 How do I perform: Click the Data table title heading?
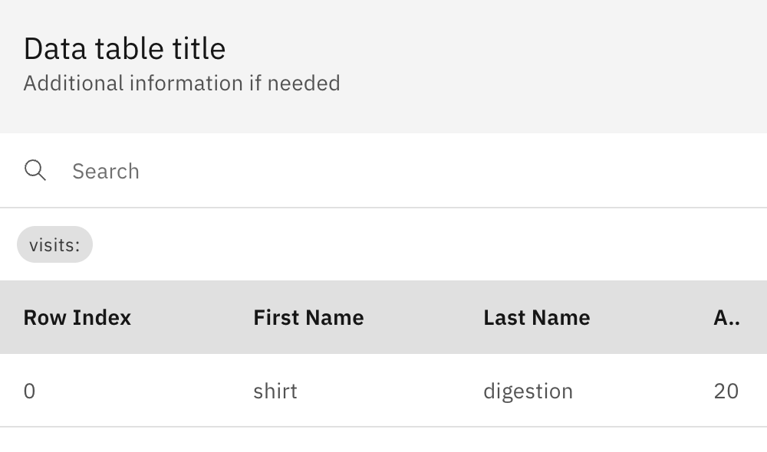[x=125, y=47]
